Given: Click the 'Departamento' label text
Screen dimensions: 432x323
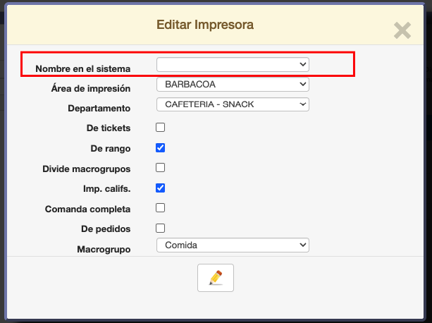Looking at the screenshot, I should tap(99, 109).
